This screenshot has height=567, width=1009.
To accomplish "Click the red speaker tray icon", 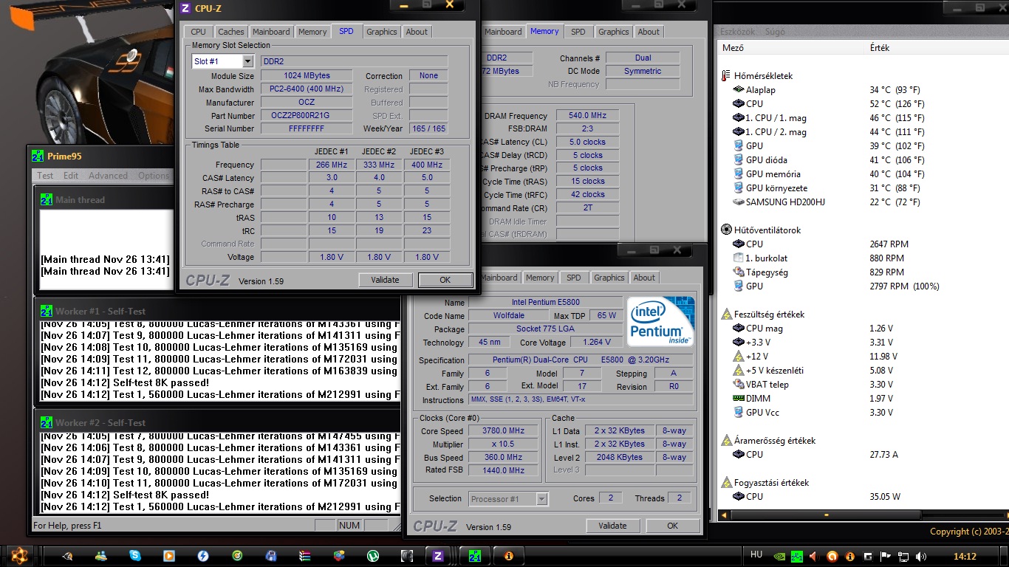I will [x=813, y=556].
